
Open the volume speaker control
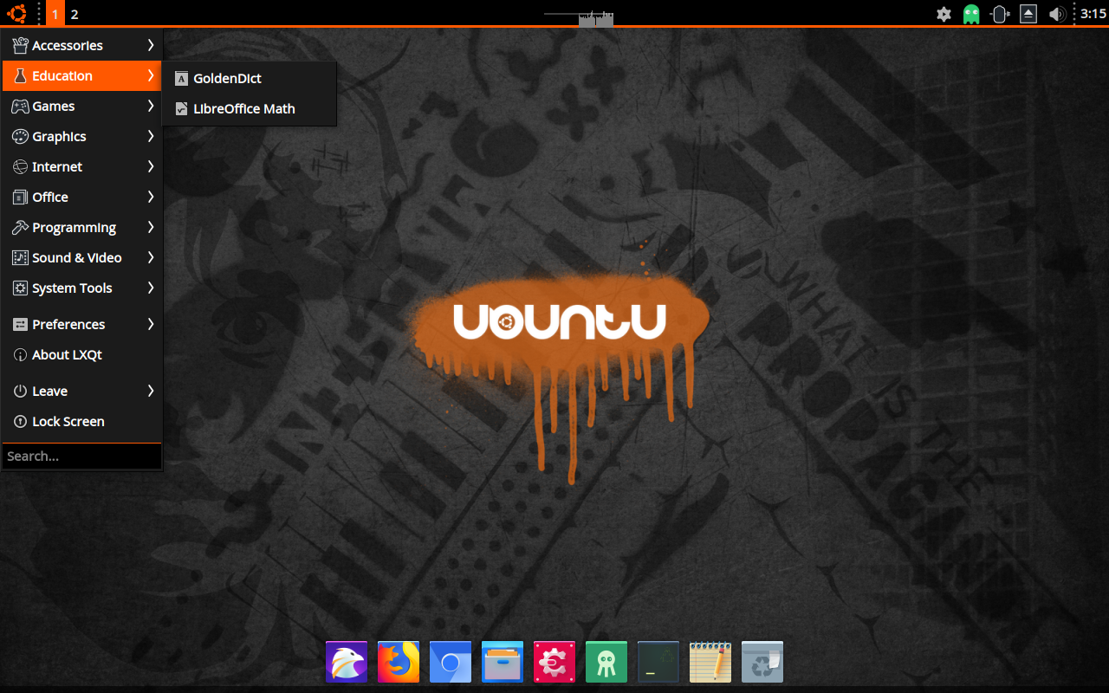pyautogui.click(x=1056, y=14)
